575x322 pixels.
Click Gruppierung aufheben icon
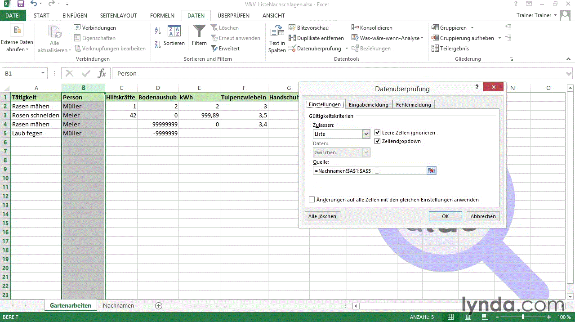pos(435,38)
